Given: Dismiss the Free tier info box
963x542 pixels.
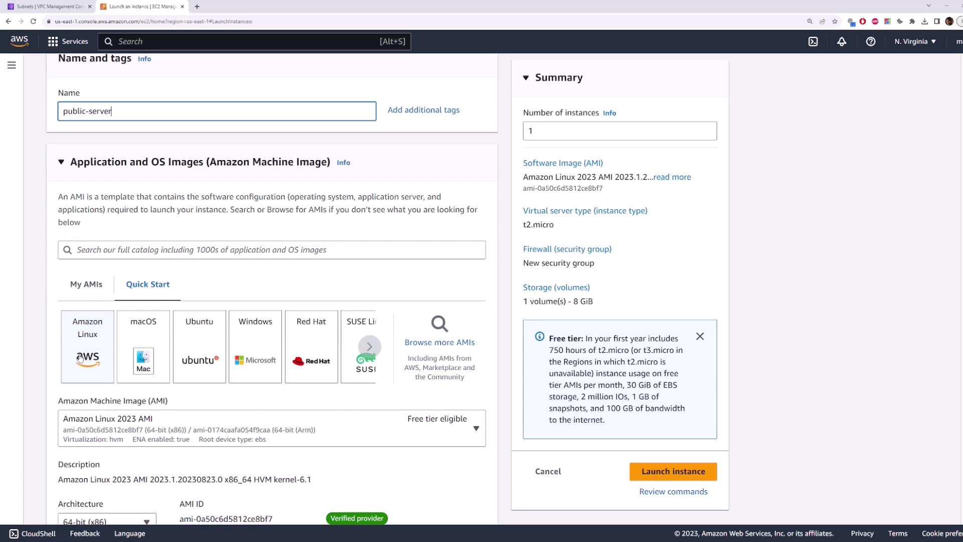Looking at the screenshot, I should [700, 337].
